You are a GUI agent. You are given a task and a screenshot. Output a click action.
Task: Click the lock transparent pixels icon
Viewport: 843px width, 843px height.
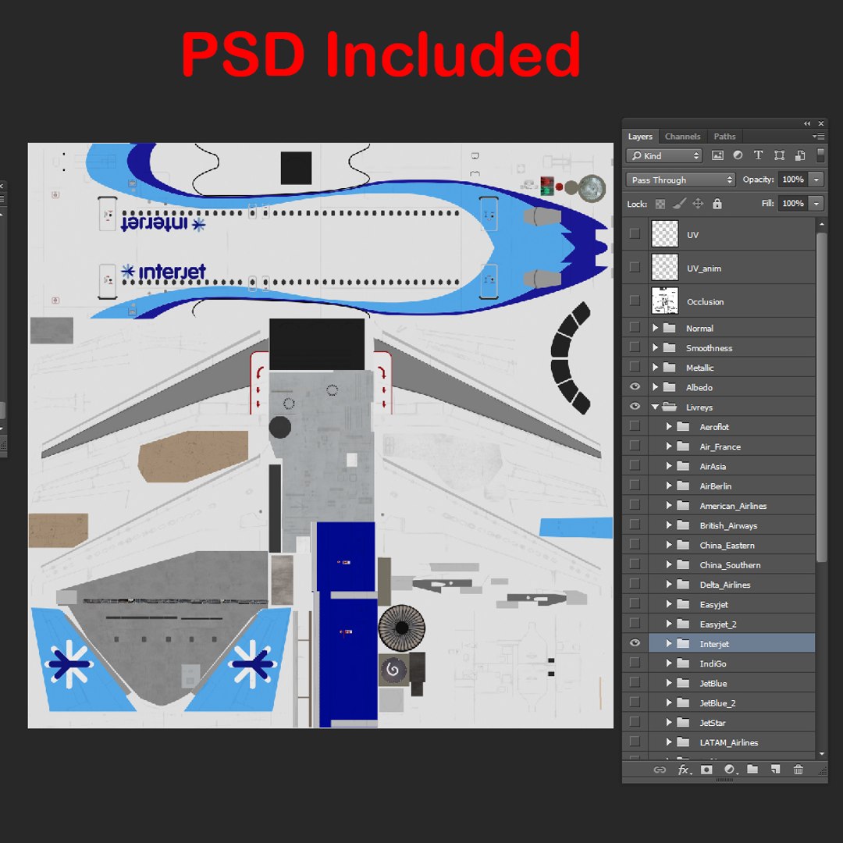pos(660,204)
